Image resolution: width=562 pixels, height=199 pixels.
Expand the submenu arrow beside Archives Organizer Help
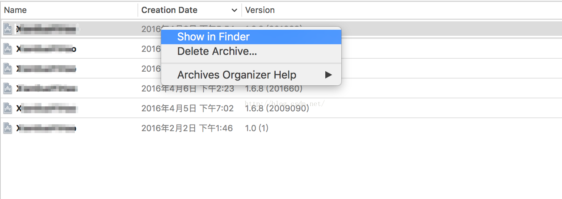(x=328, y=75)
